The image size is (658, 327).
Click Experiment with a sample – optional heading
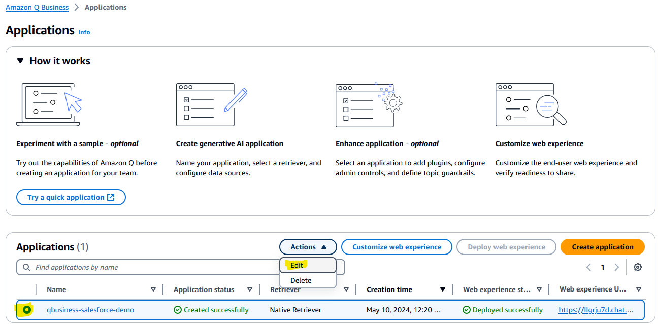click(78, 143)
